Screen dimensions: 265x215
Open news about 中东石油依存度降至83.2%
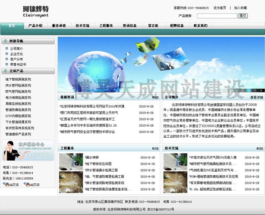coord(88,125)
